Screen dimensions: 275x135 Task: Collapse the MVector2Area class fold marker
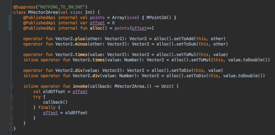click(x=11, y=12)
